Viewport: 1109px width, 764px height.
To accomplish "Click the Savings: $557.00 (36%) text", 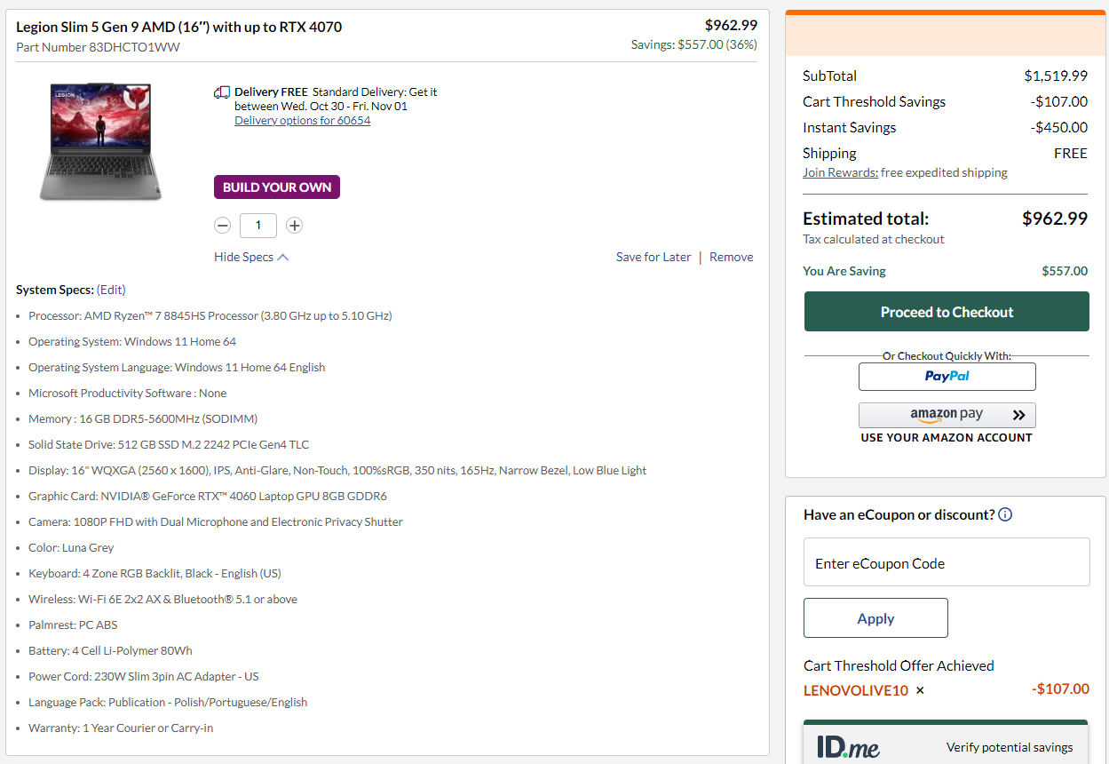I will [x=694, y=44].
